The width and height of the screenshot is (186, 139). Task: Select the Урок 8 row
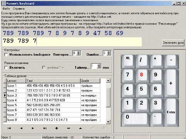pyautogui.click(x=52, y=120)
